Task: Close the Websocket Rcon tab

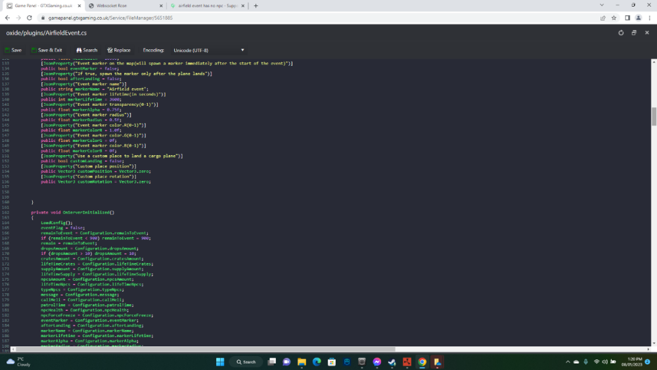Action: coord(161,6)
